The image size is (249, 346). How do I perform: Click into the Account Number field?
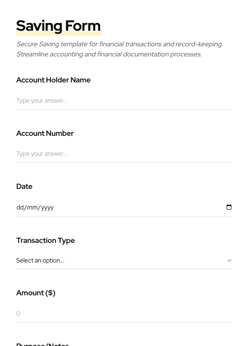(124, 154)
